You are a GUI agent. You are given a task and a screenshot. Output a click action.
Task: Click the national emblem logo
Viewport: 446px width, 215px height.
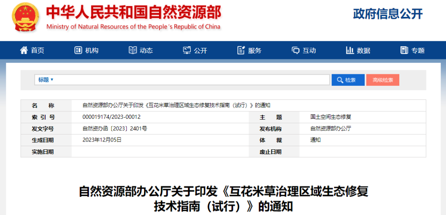[26, 17]
